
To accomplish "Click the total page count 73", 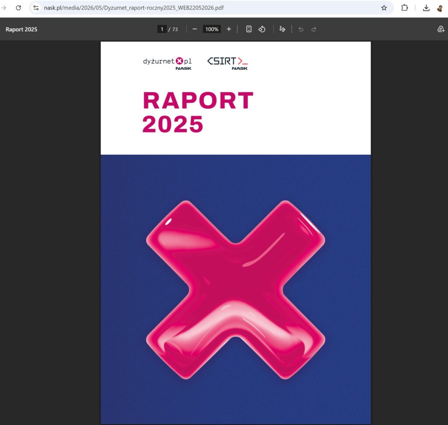I will coord(175,29).
